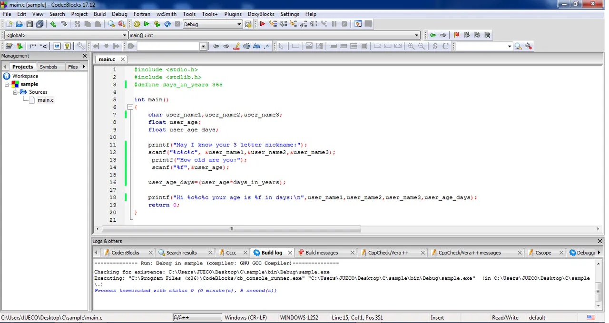Click the Rebuild icon on the compiler toolbar
The image size is (609, 323).
[x=167, y=24]
